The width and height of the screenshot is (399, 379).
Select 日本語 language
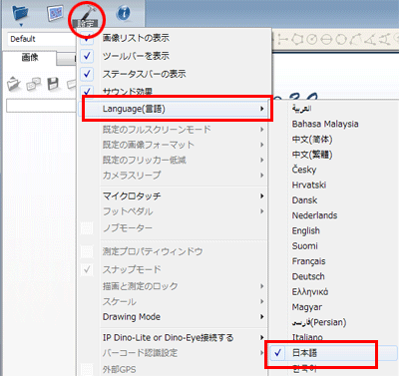(334, 353)
